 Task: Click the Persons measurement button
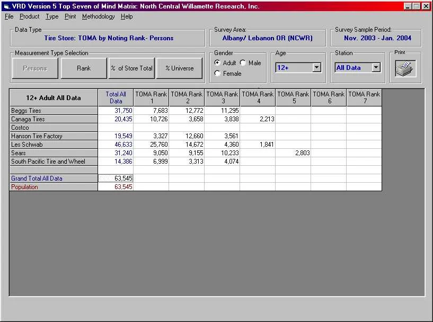click(35, 68)
